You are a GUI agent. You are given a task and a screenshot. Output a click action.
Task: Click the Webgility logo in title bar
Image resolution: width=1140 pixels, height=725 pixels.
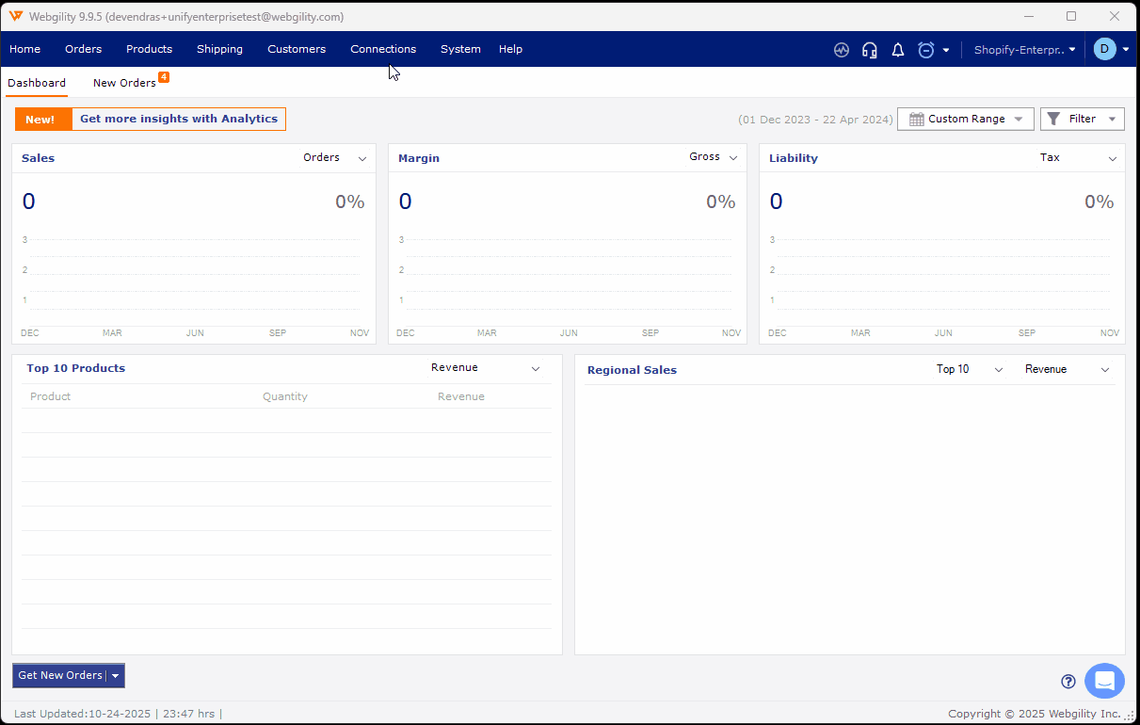tap(16, 16)
